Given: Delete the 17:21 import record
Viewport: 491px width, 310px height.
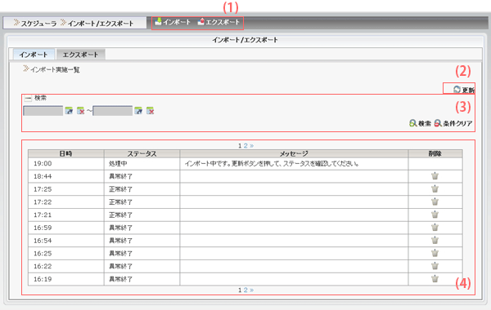Looking at the screenshot, I should (x=435, y=215).
